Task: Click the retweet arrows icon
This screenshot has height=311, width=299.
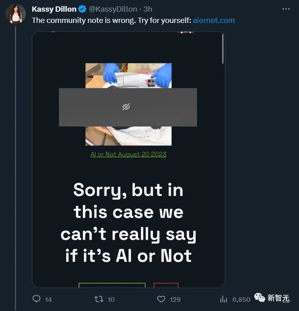Action: pyautogui.click(x=98, y=299)
